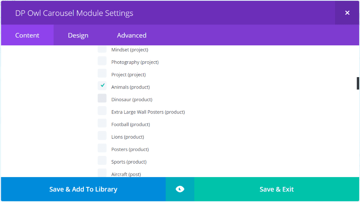Select the Project (project) checkbox
The height and width of the screenshot is (202, 360).
pyautogui.click(x=102, y=74)
